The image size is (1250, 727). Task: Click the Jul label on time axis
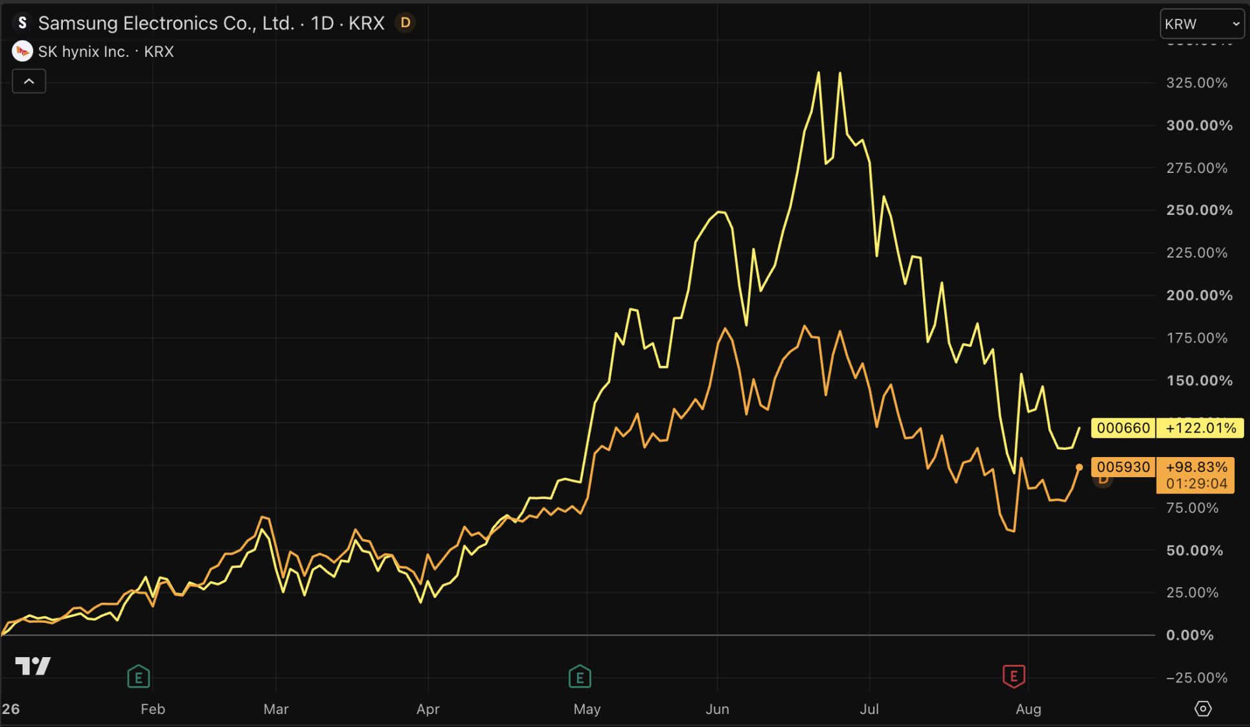tap(869, 709)
